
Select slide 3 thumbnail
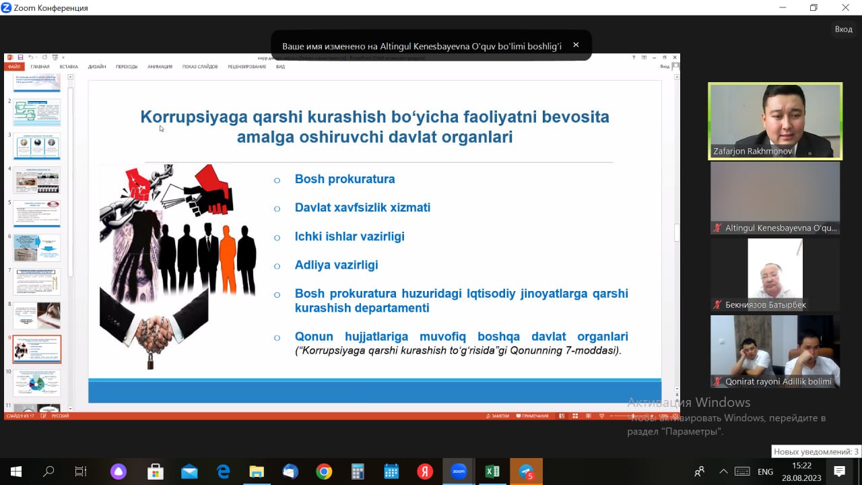click(x=37, y=146)
